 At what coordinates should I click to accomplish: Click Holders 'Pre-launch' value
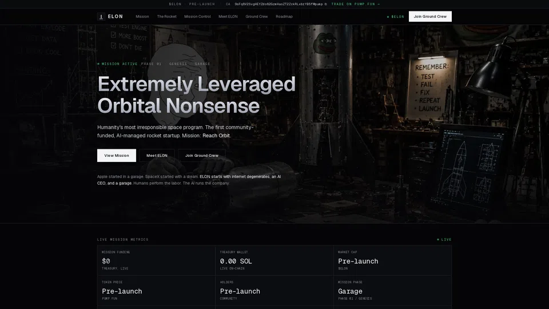(x=240, y=291)
